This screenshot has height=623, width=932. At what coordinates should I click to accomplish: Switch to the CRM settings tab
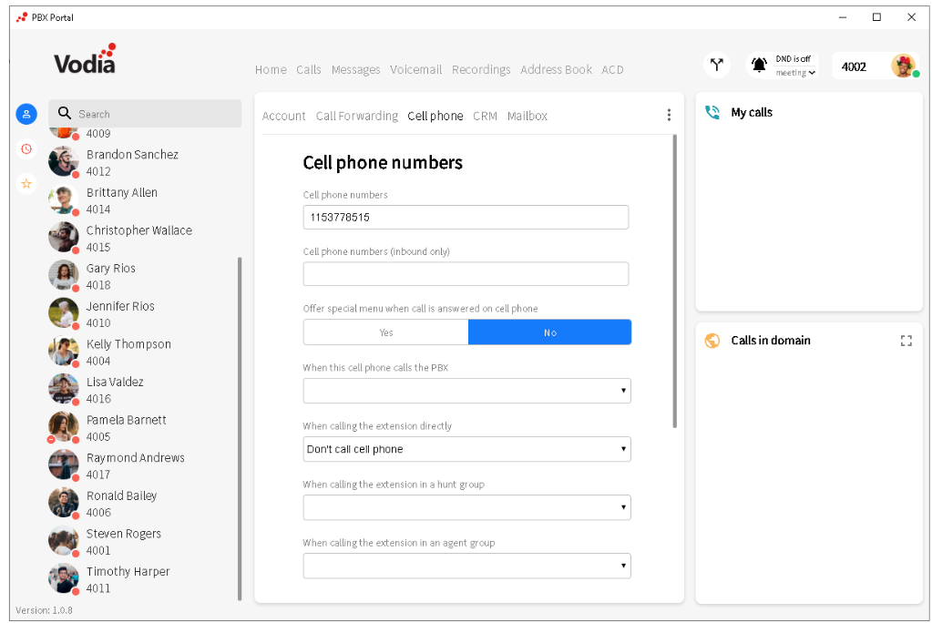click(485, 116)
